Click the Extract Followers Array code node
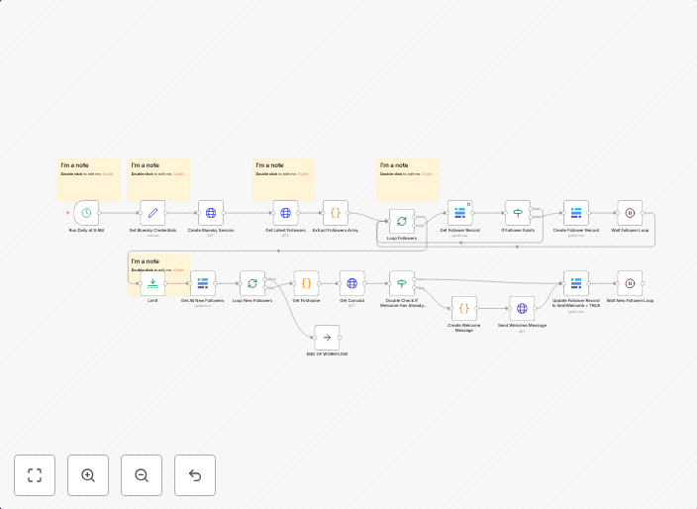This screenshot has height=509, width=697. pyautogui.click(x=335, y=213)
